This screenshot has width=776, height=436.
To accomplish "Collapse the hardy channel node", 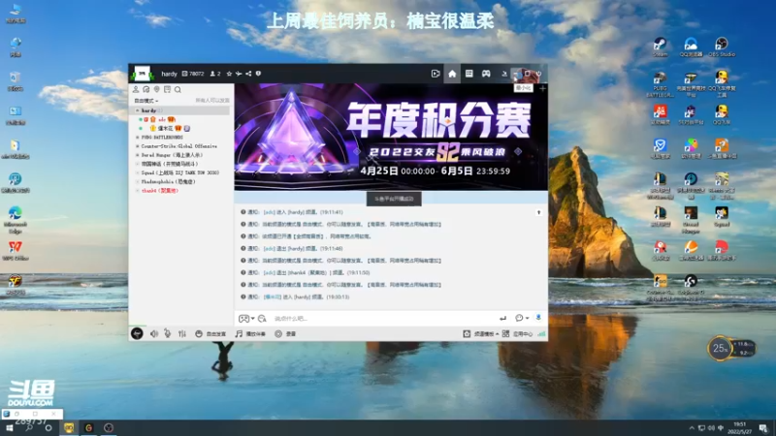I will [x=138, y=110].
